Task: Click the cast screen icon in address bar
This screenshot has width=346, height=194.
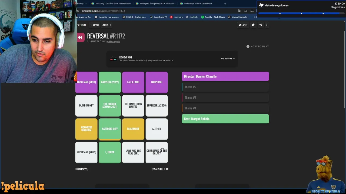Action: pos(252,11)
